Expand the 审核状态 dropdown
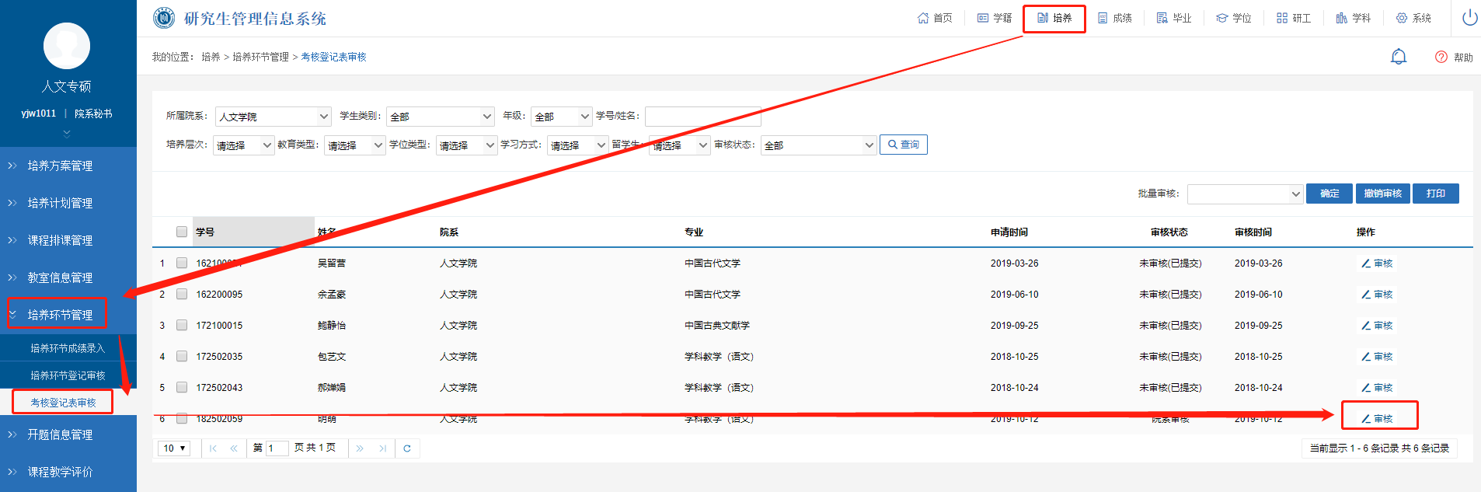This screenshot has height=492, width=1481. pos(818,145)
